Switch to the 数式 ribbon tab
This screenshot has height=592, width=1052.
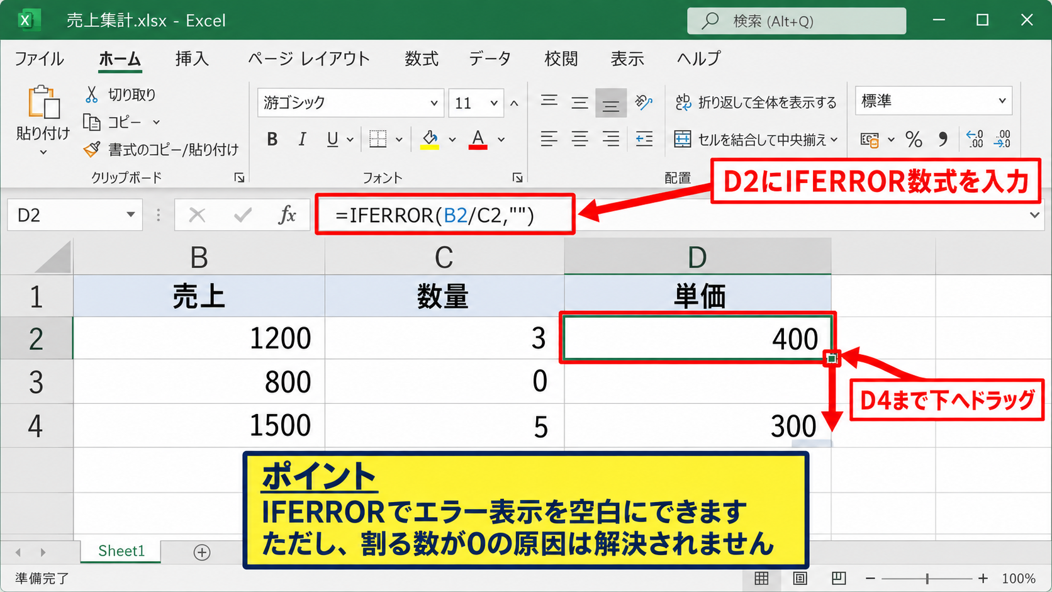click(x=422, y=59)
